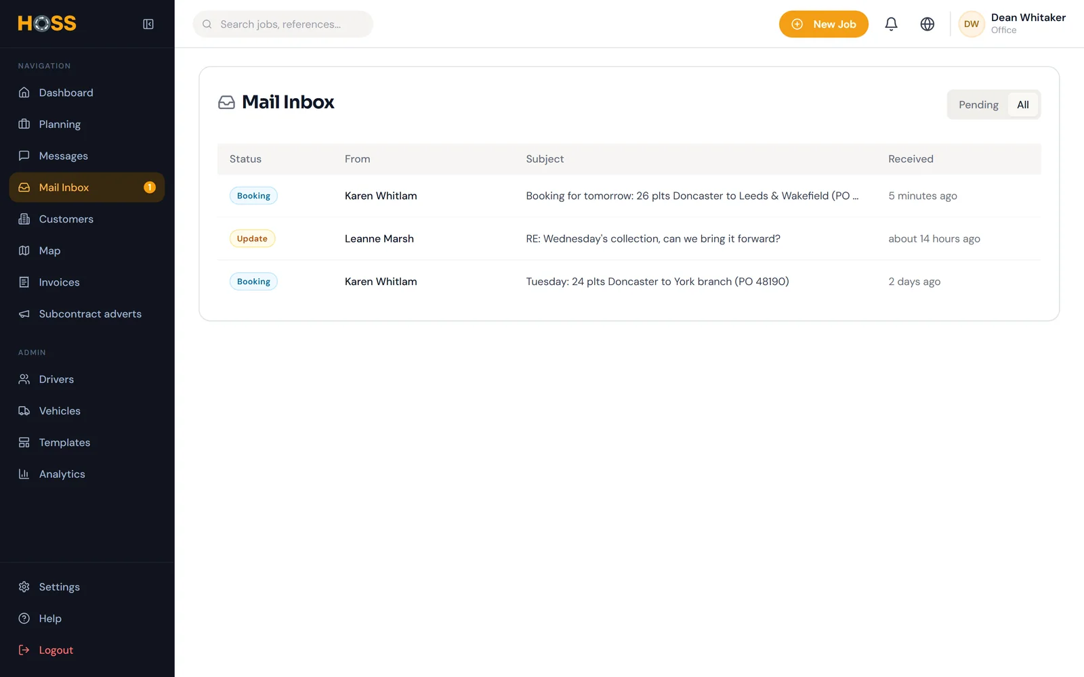Open Help label in sidebar

(50, 618)
